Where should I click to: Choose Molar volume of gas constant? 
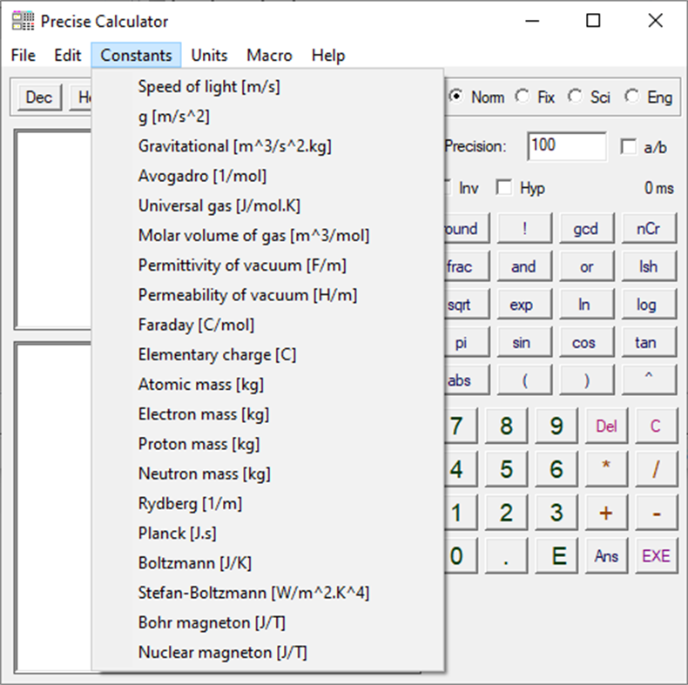click(x=267, y=236)
